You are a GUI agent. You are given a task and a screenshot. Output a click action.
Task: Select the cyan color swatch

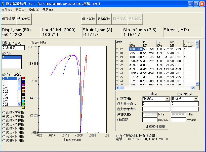pos(23,101)
